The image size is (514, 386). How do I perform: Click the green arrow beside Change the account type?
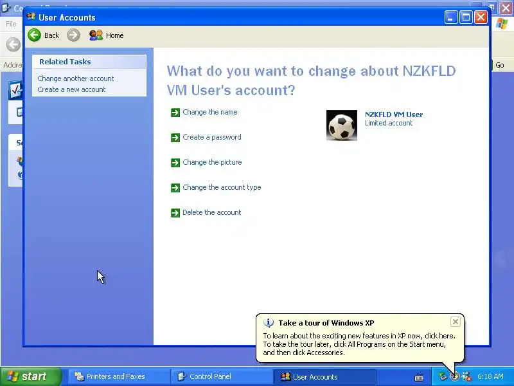[175, 188]
